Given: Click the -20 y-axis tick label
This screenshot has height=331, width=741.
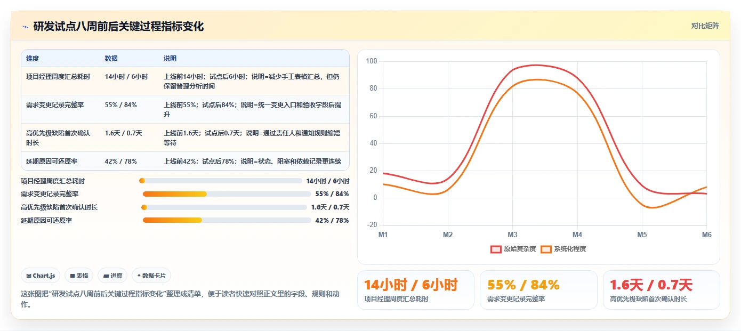Looking at the screenshot, I should (372, 225).
